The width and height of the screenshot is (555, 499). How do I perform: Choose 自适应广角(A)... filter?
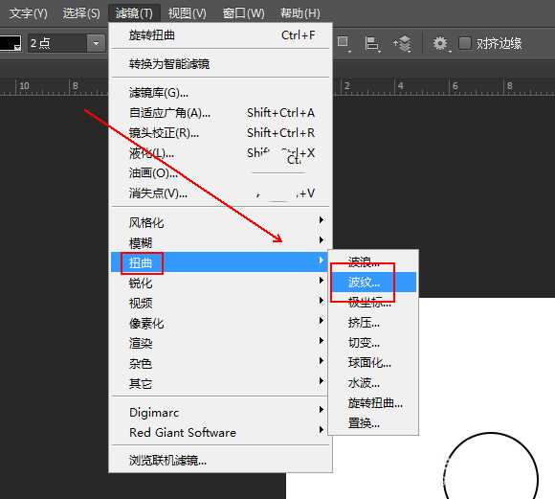coord(221,113)
